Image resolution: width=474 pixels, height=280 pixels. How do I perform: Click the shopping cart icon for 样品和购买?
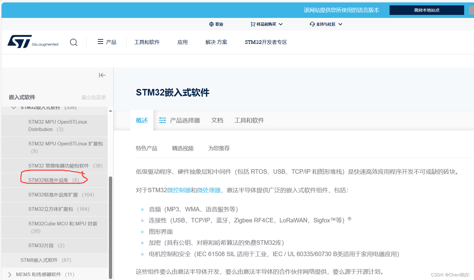coord(253,24)
